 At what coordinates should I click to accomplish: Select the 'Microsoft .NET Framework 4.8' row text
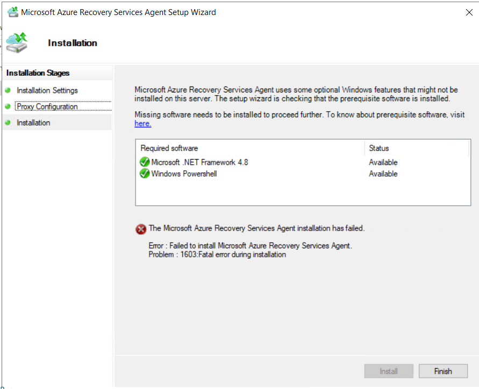199,162
